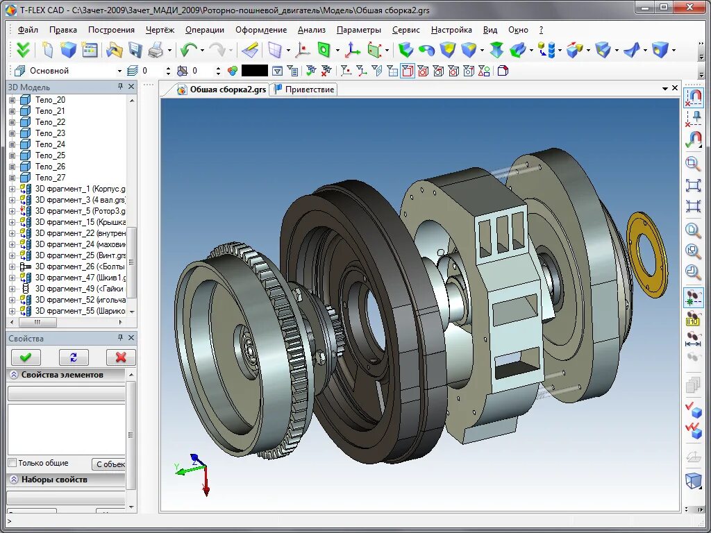Switch to the Приветствие tab
Screen dimensions: 711x533
(x=304, y=90)
